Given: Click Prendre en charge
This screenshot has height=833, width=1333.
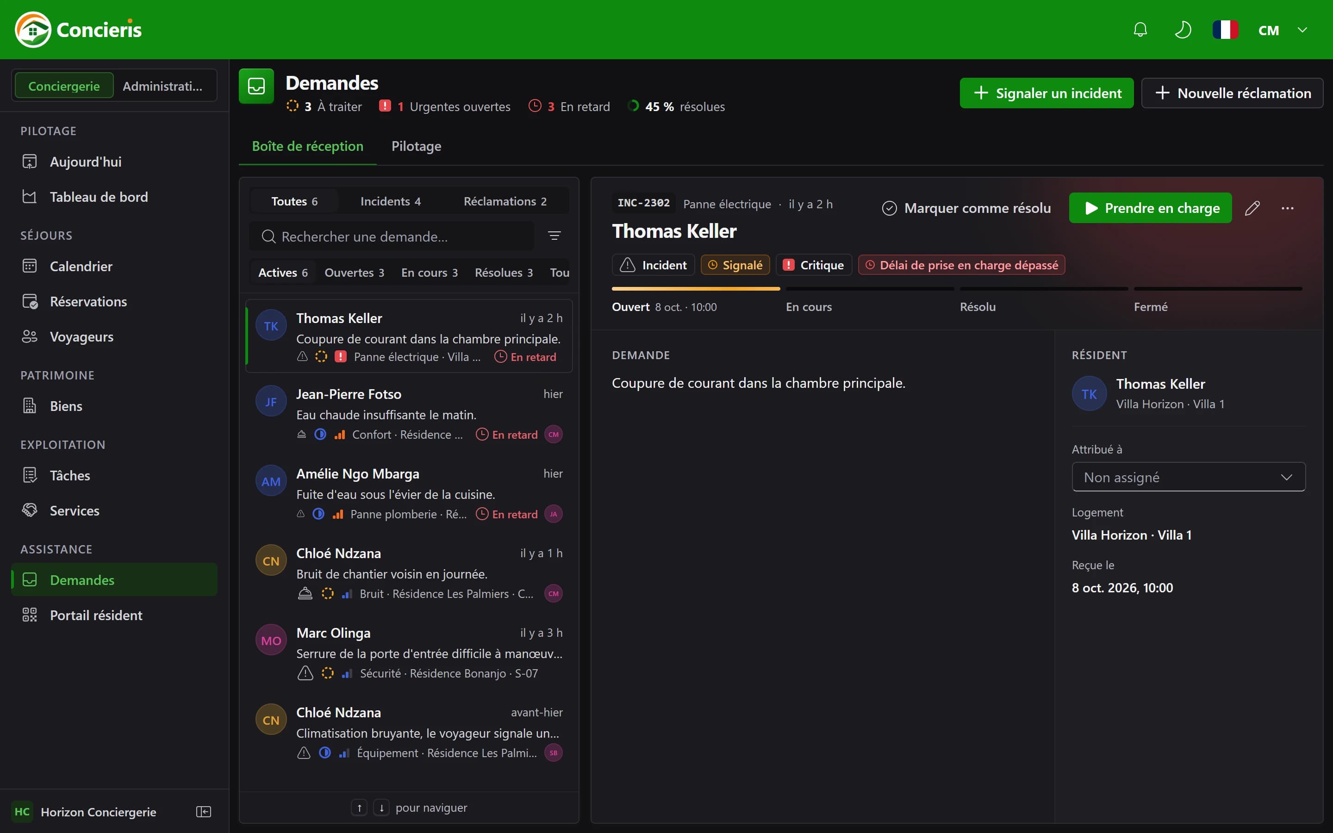Looking at the screenshot, I should click(1150, 208).
